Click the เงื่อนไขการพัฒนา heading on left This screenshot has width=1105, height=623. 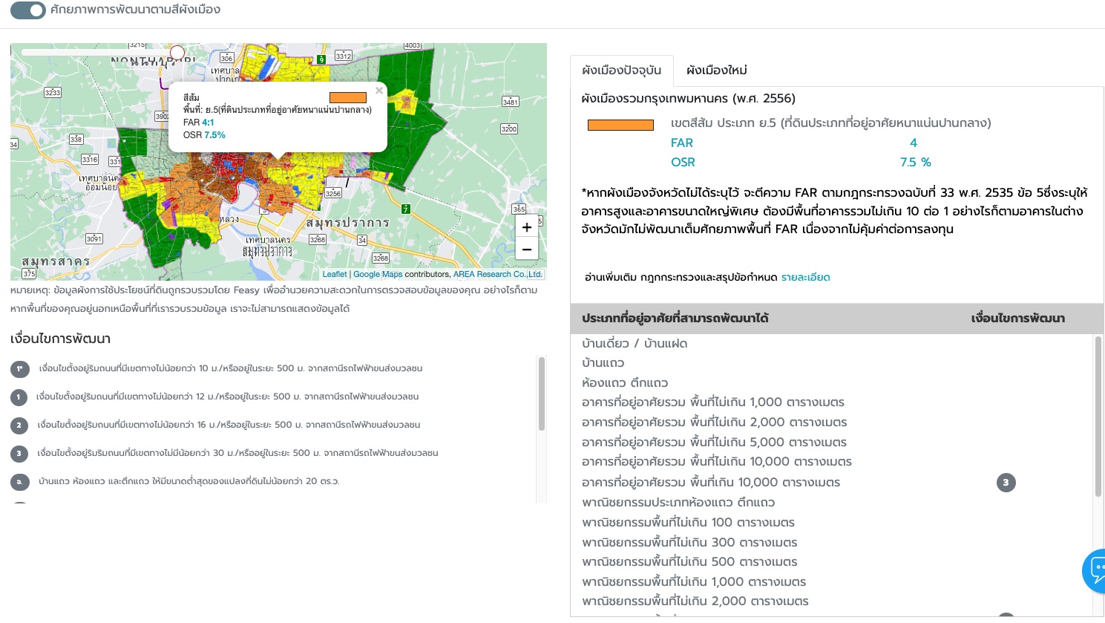[60, 339]
